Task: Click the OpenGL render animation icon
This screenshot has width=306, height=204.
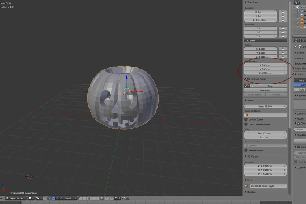Action: pos(127,198)
